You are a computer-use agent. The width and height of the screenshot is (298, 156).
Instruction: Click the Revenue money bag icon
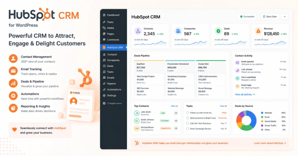click(258, 31)
